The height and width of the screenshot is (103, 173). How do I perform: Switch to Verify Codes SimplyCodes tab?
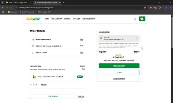click(x=18, y=2)
